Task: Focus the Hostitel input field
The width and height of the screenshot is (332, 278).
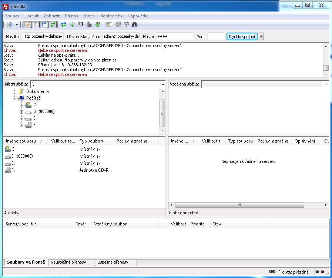Action: (x=43, y=36)
